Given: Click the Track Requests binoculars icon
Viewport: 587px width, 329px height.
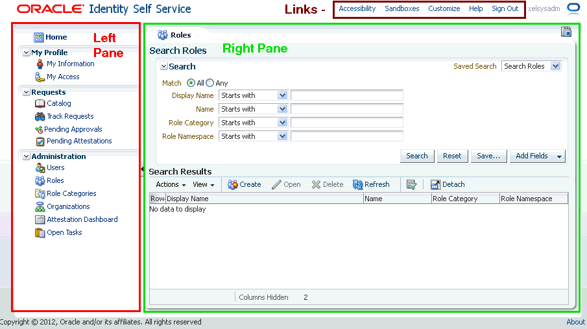Looking at the screenshot, I should [x=40, y=117].
